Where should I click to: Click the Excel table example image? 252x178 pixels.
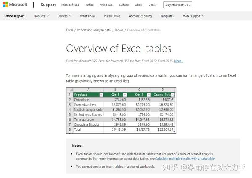tap(121, 110)
